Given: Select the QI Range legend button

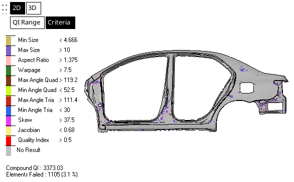Looking at the screenshot, I should (x=27, y=22).
